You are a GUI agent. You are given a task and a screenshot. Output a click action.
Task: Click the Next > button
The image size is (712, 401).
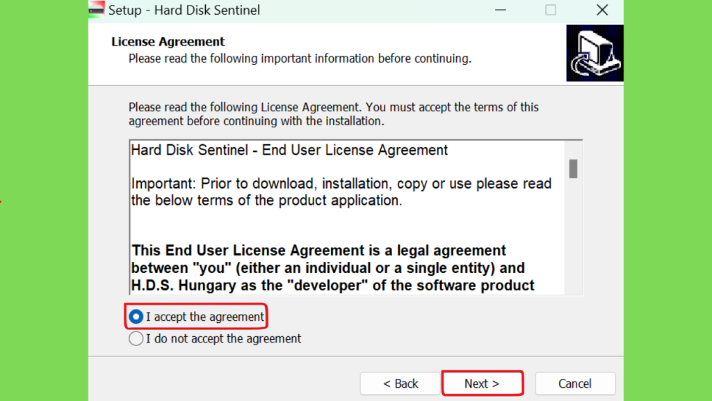click(483, 384)
